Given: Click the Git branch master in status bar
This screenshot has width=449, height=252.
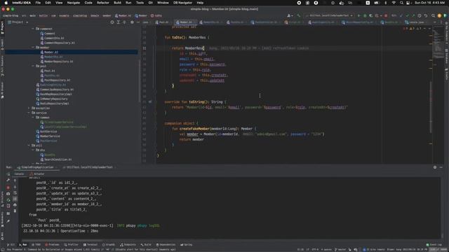Looking at the screenshot, I should pyautogui.click(x=340, y=249).
